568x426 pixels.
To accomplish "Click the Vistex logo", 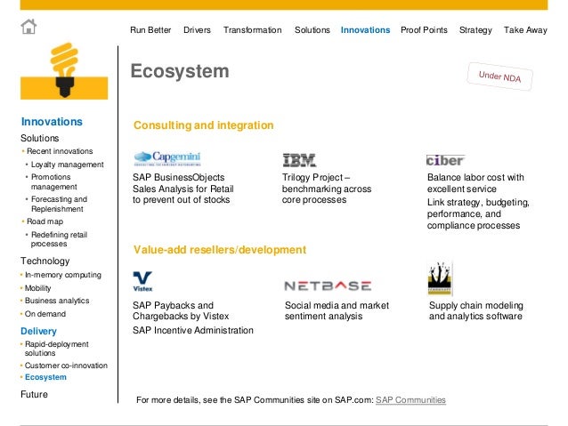I will point(142,281).
